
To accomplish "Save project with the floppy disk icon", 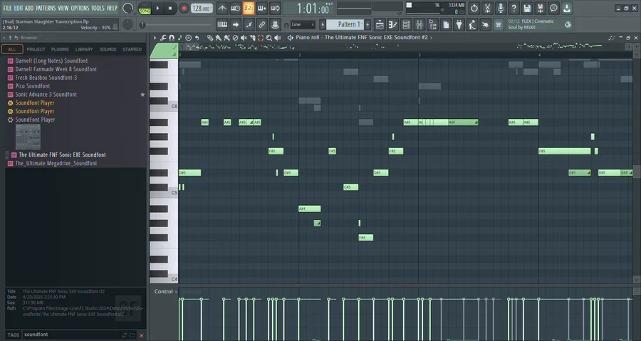I will click(527, 8).
